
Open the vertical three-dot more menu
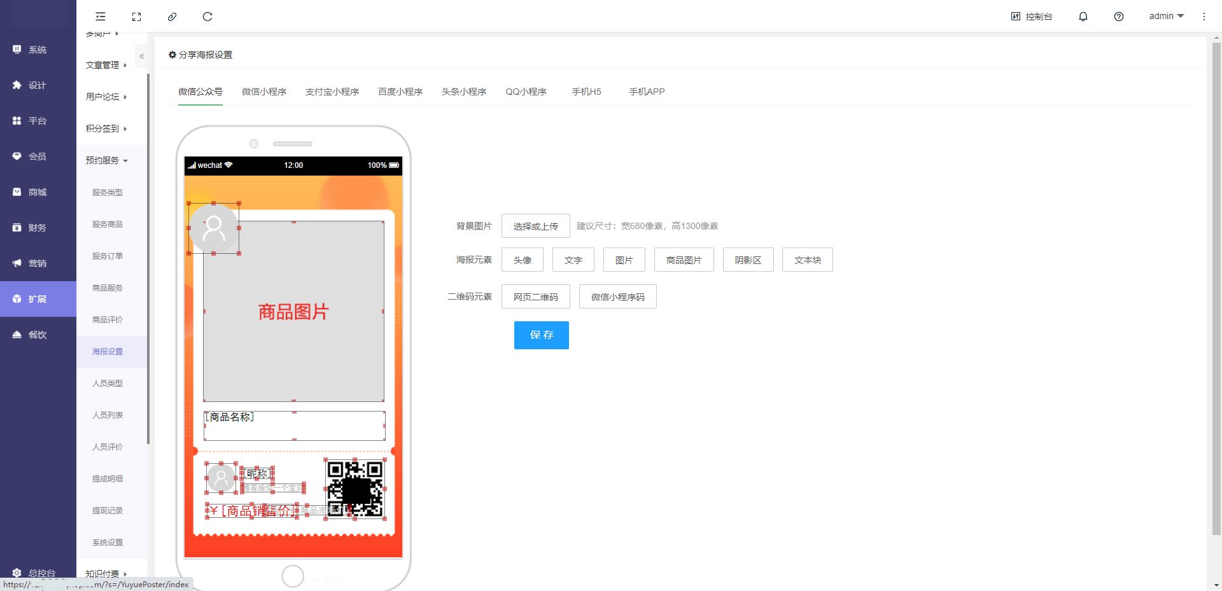click(1204, 17)
